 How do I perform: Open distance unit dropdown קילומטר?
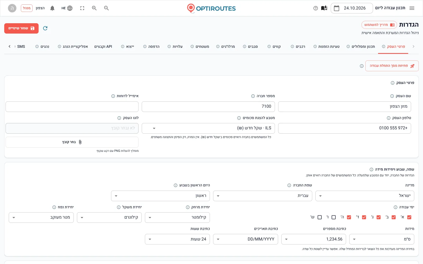(177, 218)
